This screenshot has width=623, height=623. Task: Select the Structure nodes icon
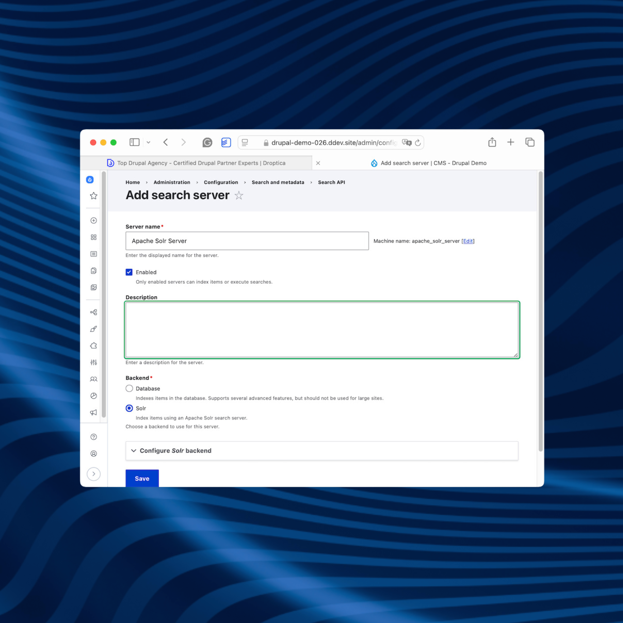[93, 312]
